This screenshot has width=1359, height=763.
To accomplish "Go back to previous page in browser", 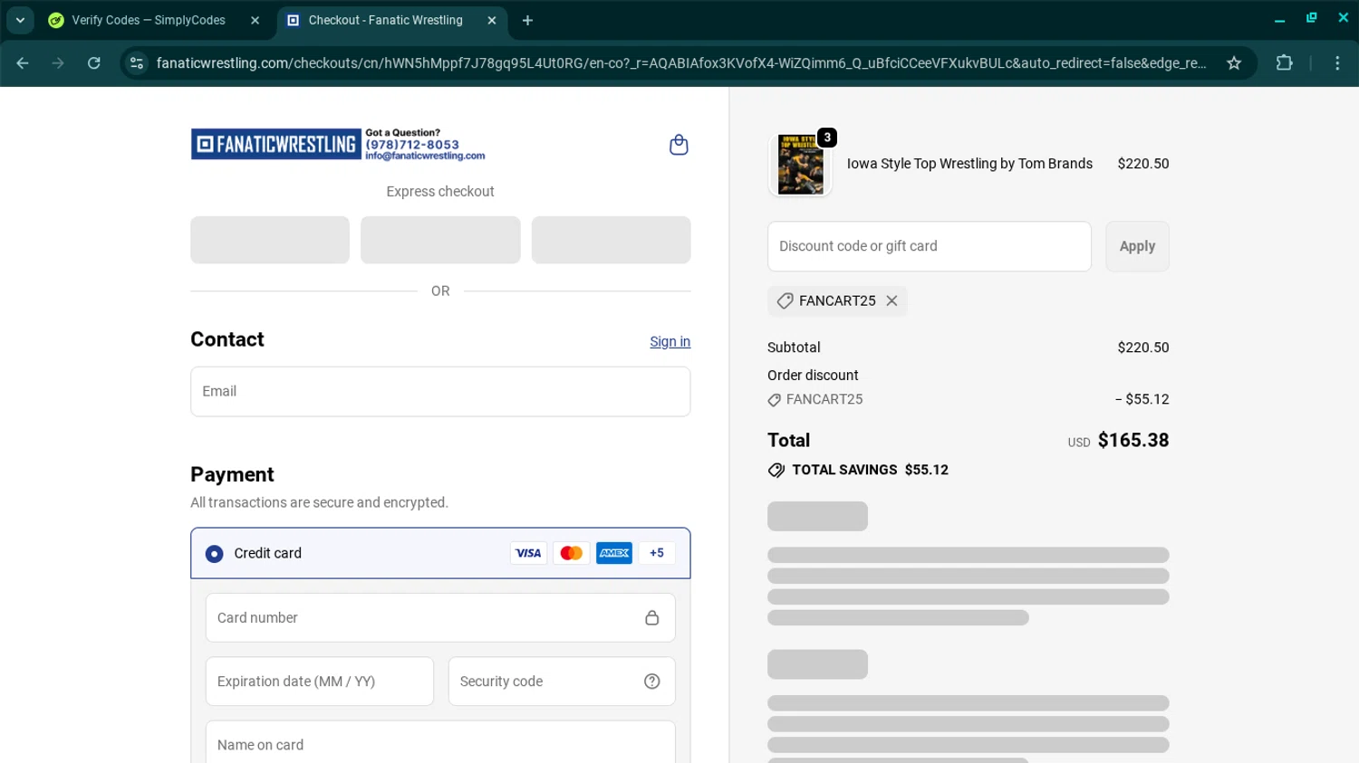I will pos(23,63).
